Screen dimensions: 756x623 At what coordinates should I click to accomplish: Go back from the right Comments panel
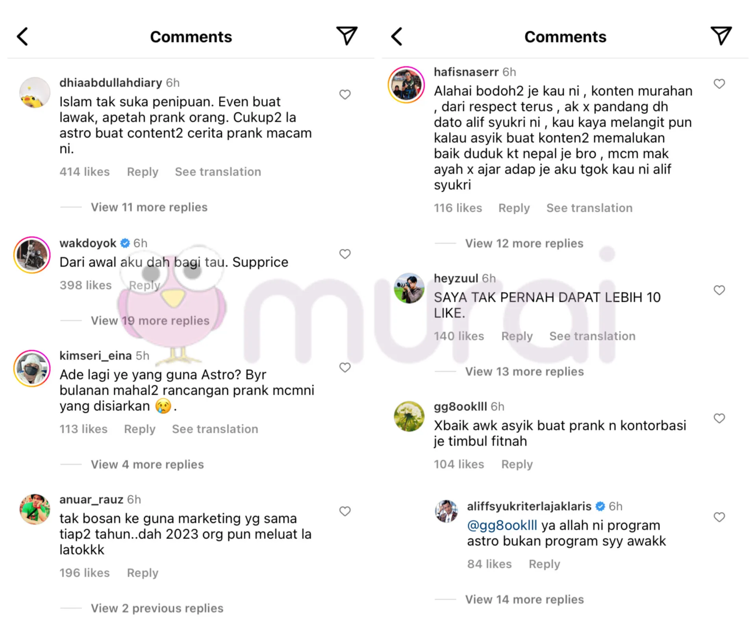[397, 37]
